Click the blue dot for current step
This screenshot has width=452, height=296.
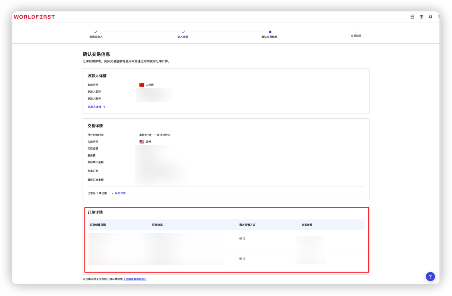[270, 32]
